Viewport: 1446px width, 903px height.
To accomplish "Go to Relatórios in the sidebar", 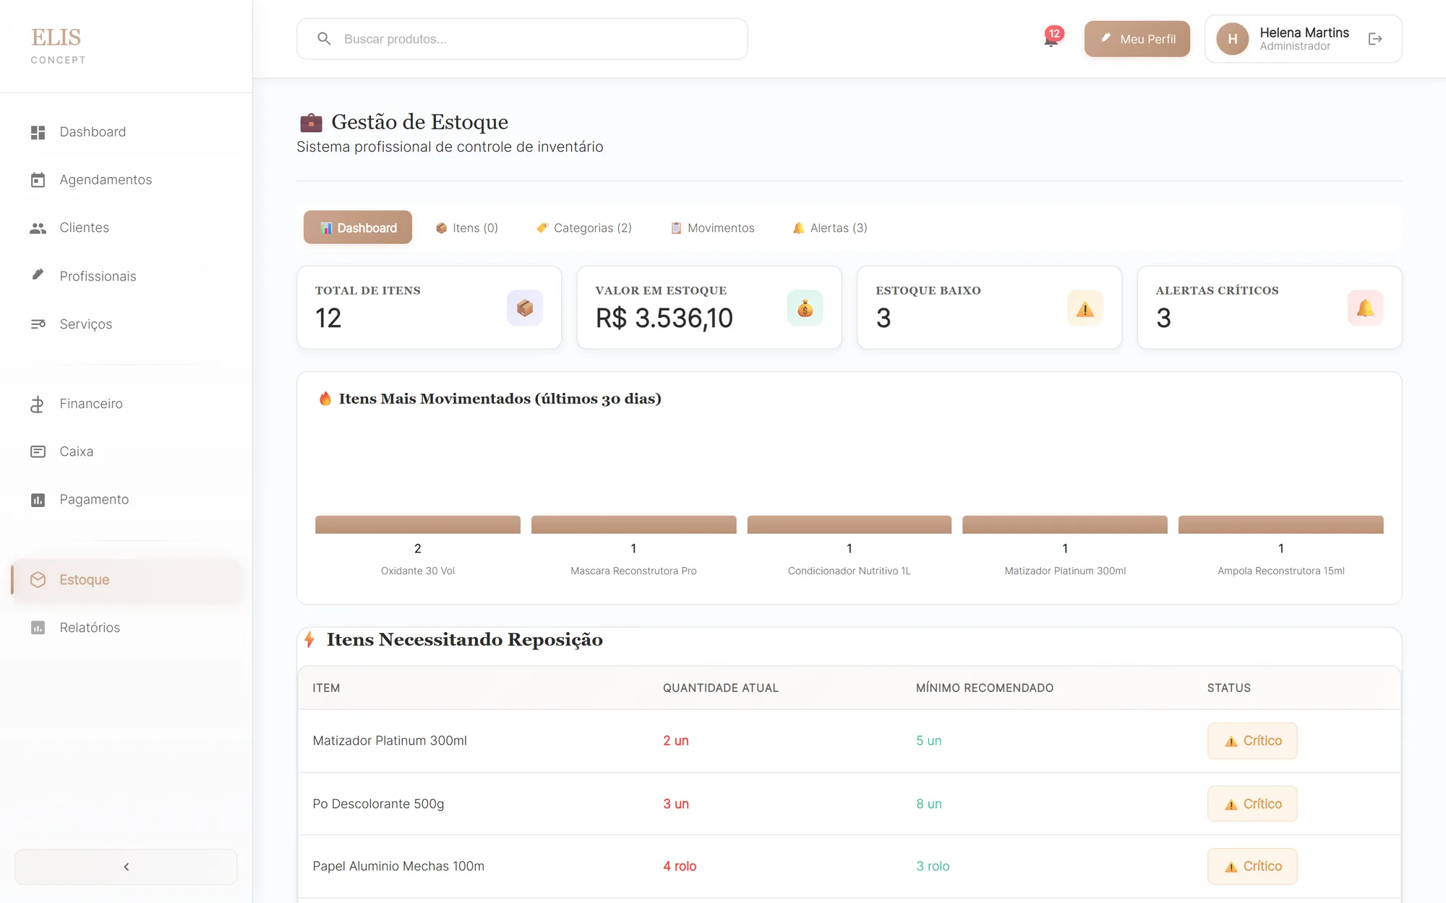I will (127, 628).
